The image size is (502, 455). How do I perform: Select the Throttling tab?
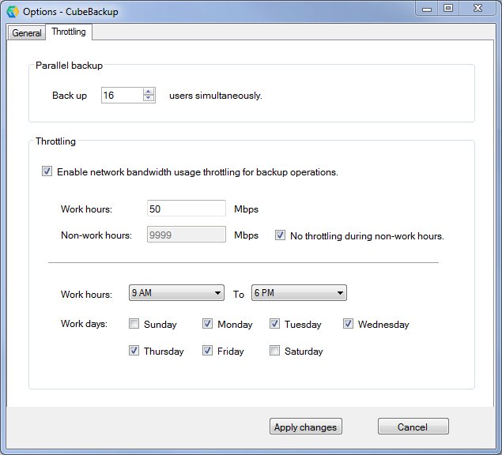(x=69, y=32)
